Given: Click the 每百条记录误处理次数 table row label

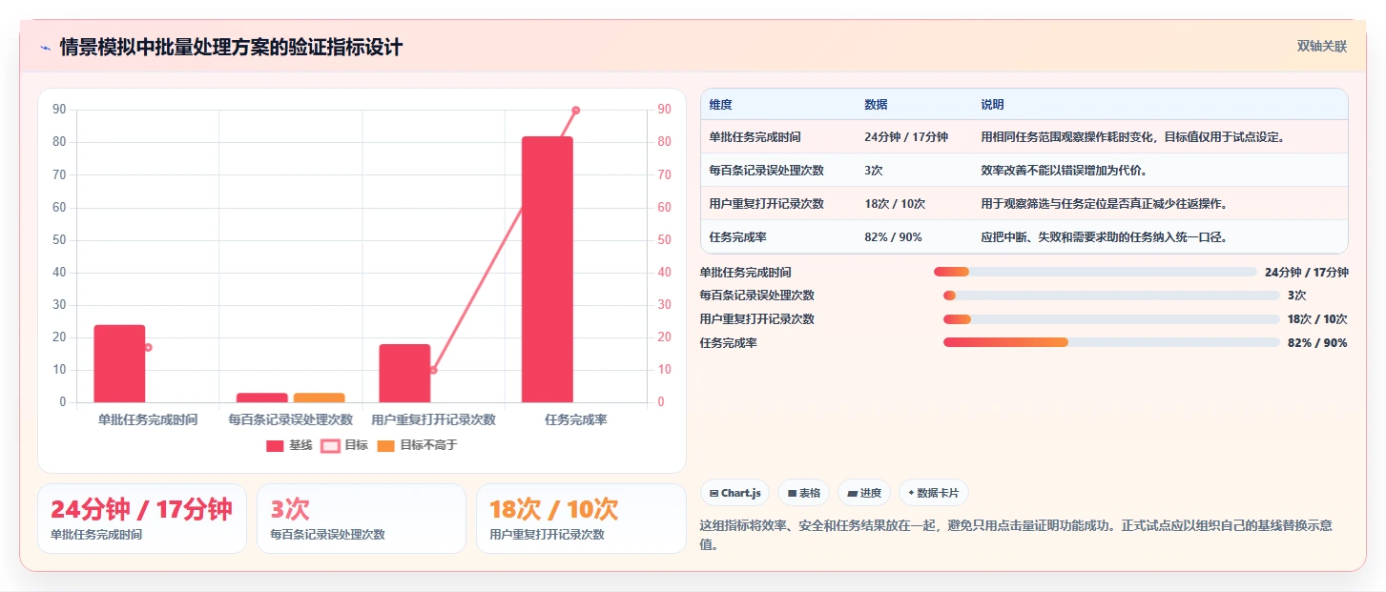Looking at the screenshot, I should 766,171.
